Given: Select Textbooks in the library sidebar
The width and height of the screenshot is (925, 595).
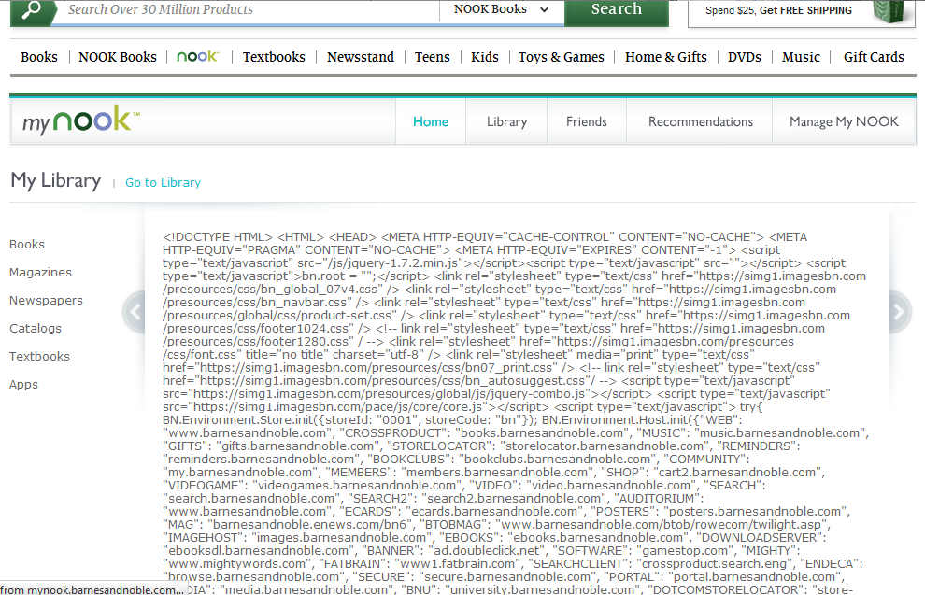Looking at the screenshot, I should click(39, 356).
